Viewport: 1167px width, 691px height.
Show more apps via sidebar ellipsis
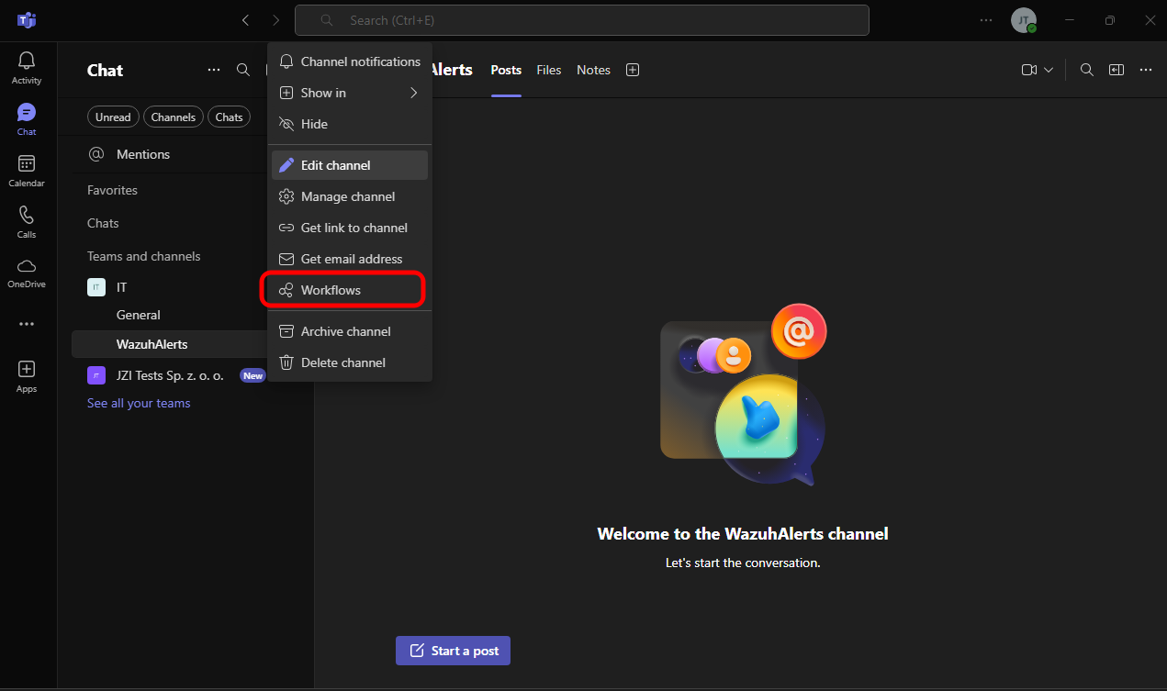(27, 324)
